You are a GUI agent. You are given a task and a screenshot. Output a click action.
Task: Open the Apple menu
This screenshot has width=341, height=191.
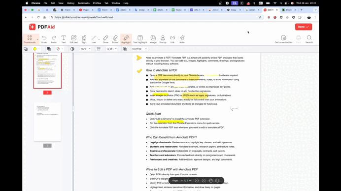pyautogui.click(x=27, y=3)
